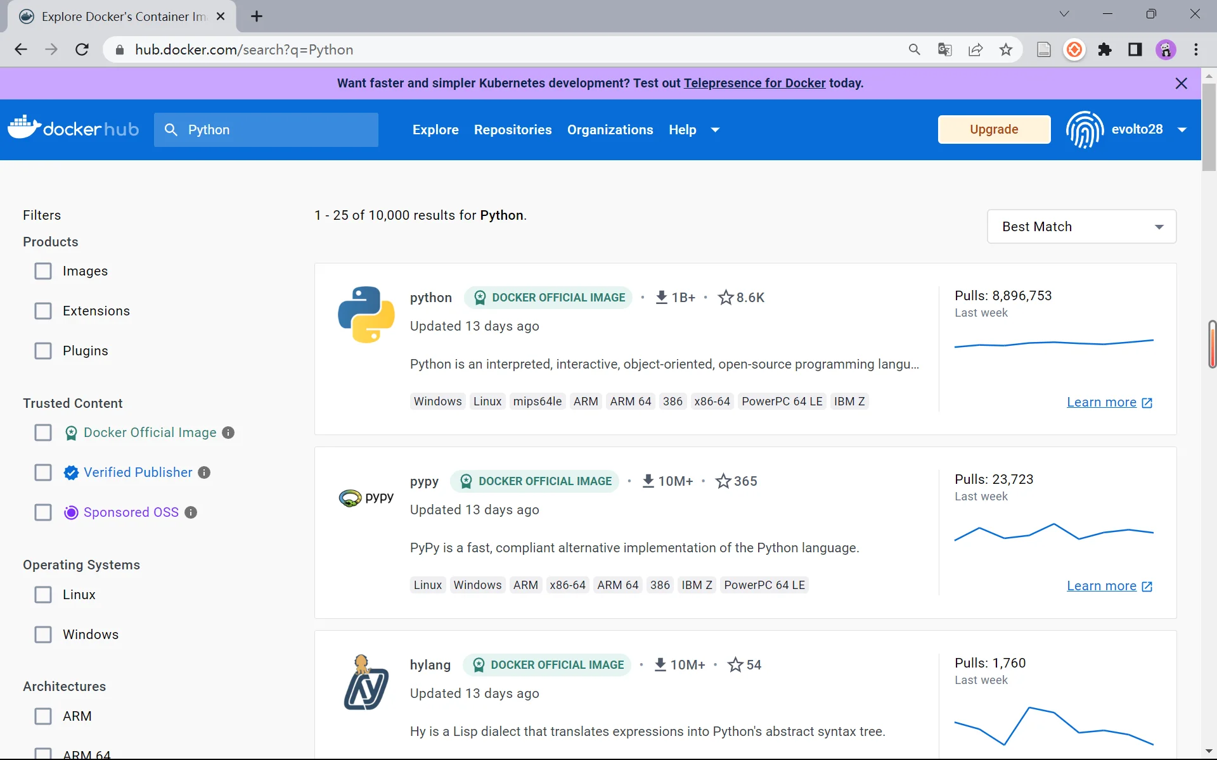Expand the evolto28 account dropdown
1217x760 pixels.
(1182, 130)
